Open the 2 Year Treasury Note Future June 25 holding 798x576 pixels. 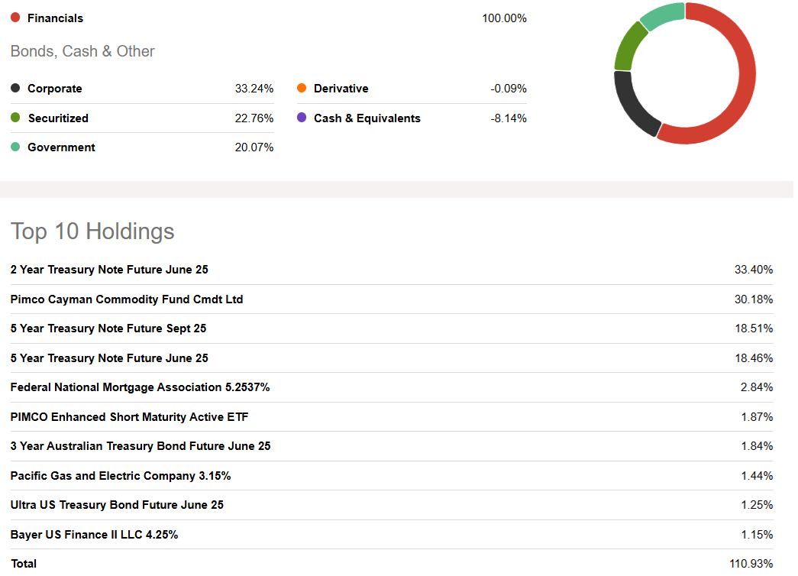[109, 270]
